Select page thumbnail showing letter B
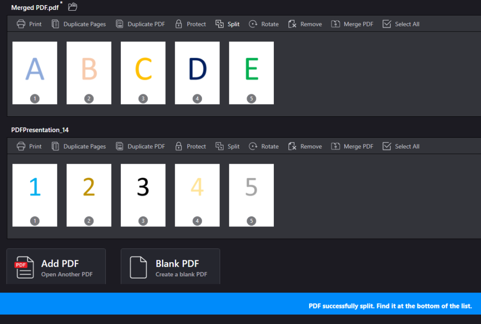Viewport: 481px width, 324px height. coord(89,73)
